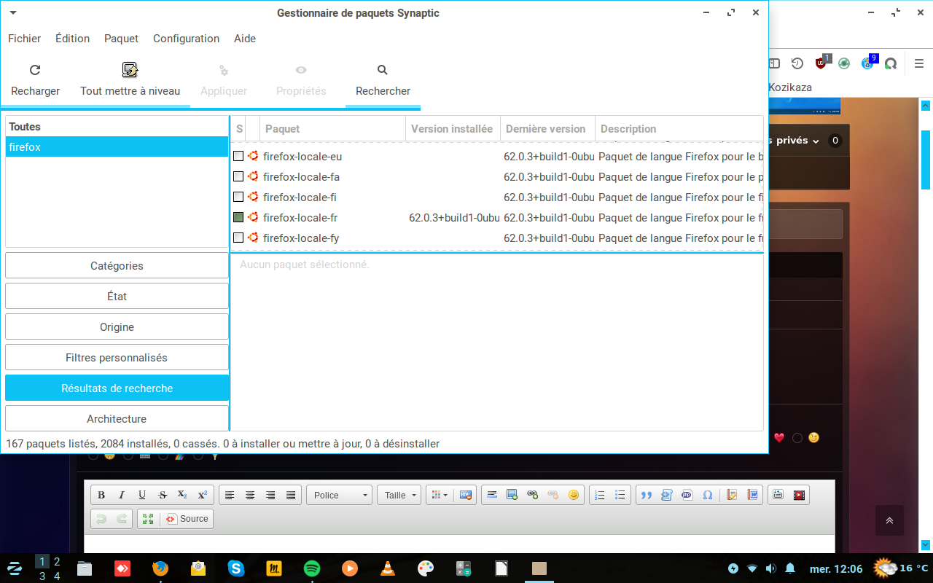Click the Origine filter button
933x583 pixels.
117,327
